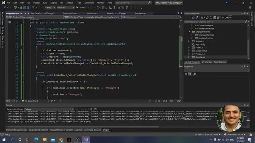Screen dimensions: 255x143
Task: Expand MenuForm.cs in Solution Explorer
Action: click(189, 51)
